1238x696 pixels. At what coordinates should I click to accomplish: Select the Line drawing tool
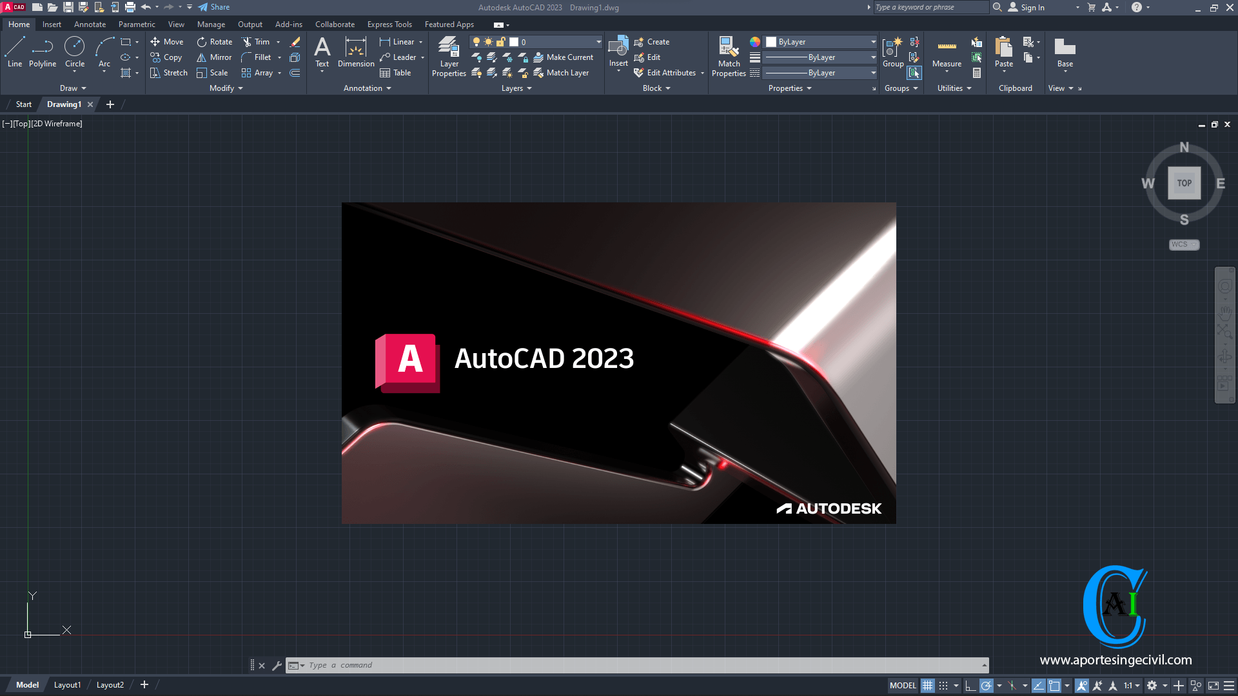[15, 52]
